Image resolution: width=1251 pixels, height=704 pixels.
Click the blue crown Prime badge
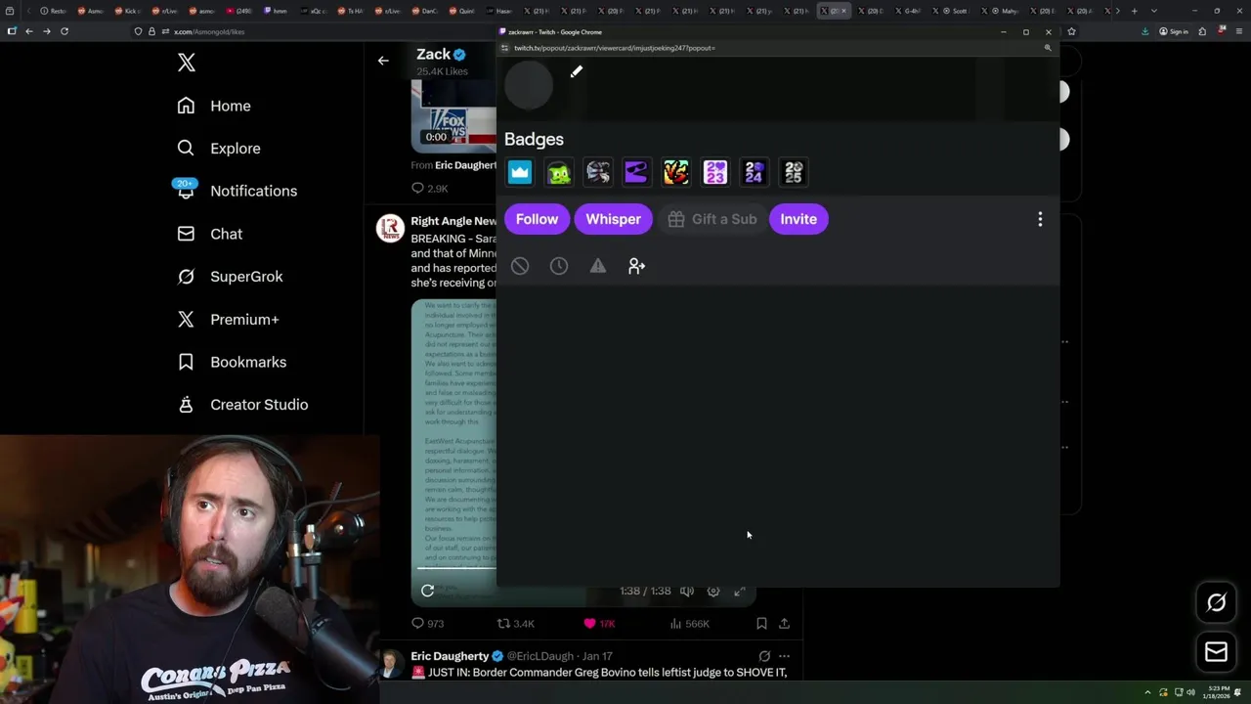[520, 173]
